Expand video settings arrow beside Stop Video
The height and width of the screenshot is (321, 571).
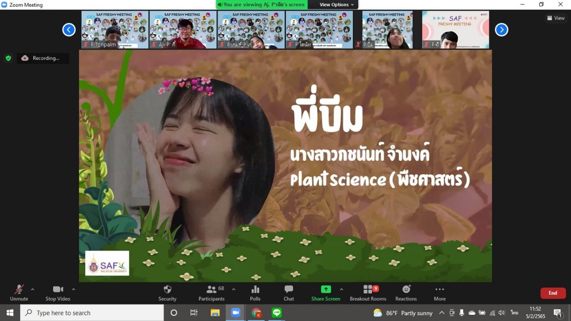[74, 289]
